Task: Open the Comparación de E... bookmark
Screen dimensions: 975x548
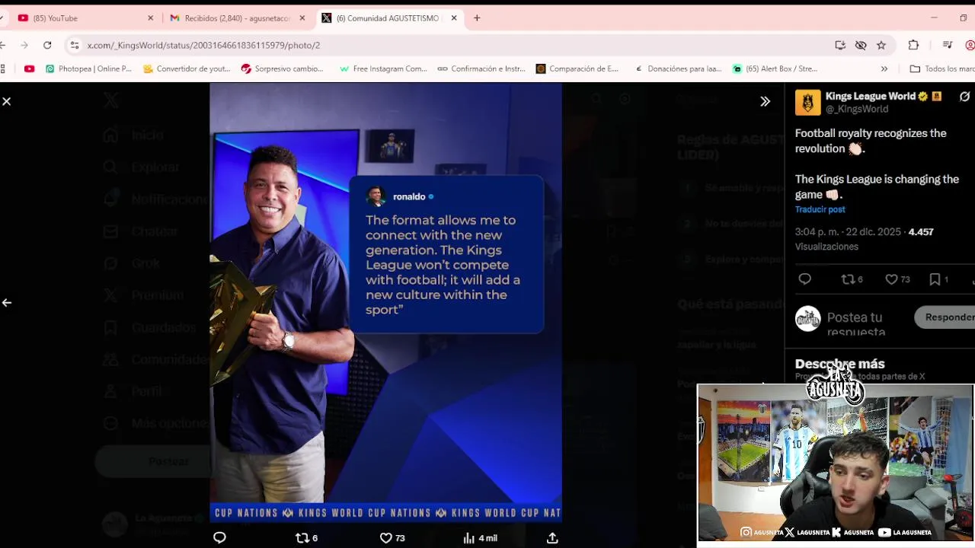Action: (x=577, y=68)
